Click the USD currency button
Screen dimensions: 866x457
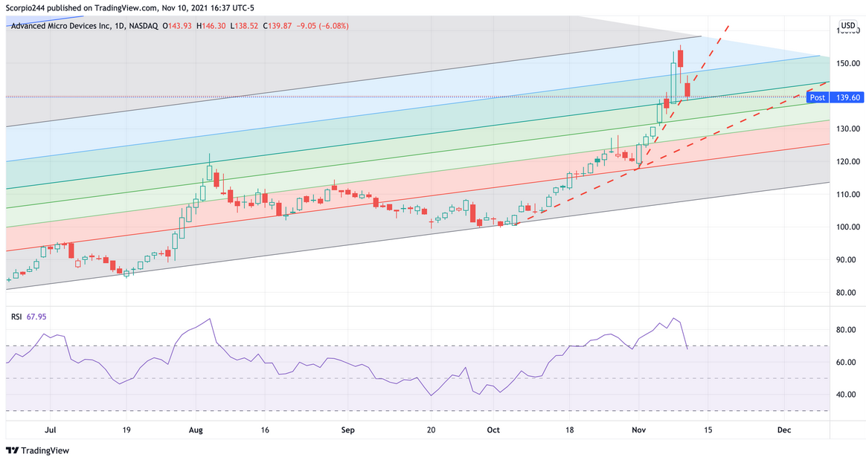pyautogui.click(x=848, y=25)
